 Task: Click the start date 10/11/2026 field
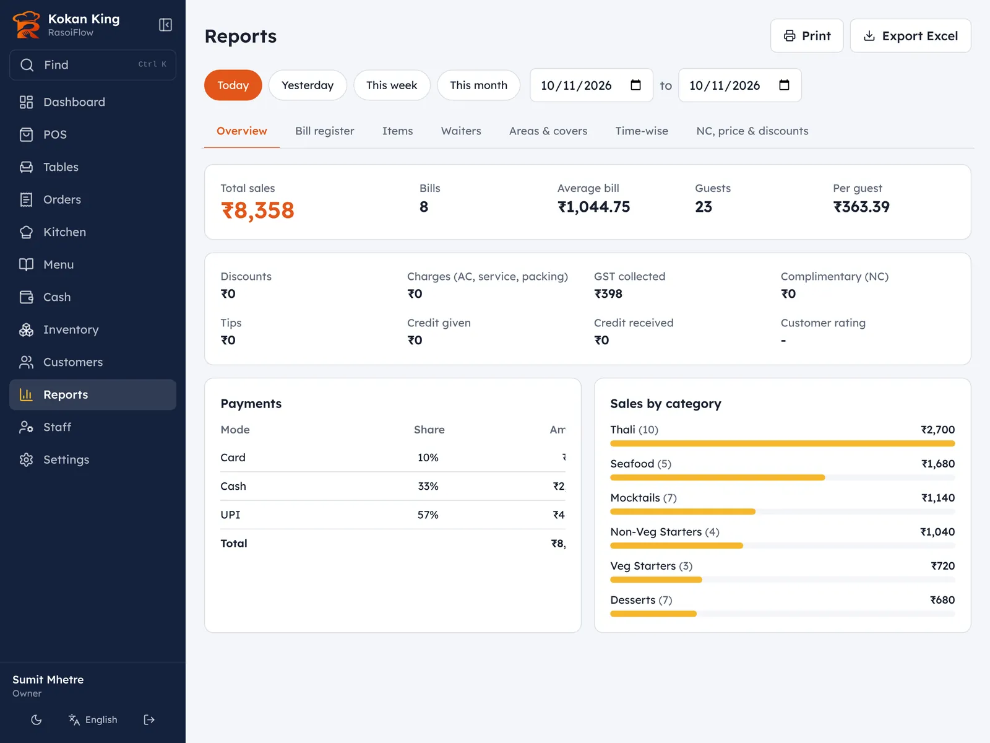592,85
